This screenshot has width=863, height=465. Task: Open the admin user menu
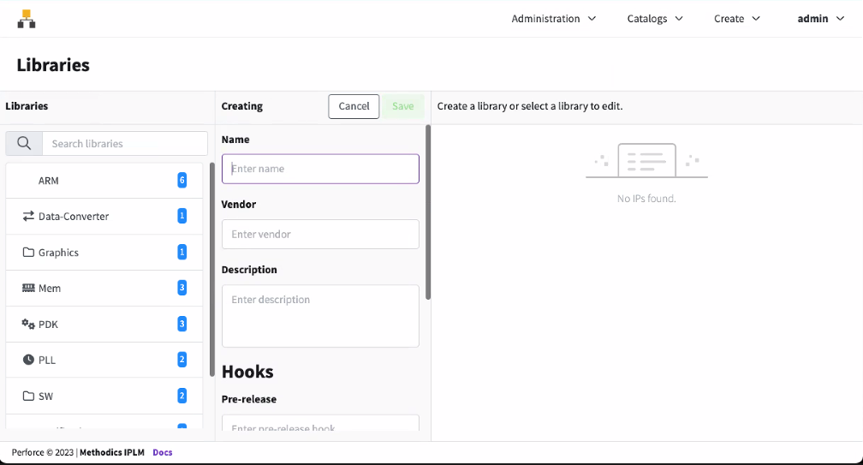coord(821,19)
